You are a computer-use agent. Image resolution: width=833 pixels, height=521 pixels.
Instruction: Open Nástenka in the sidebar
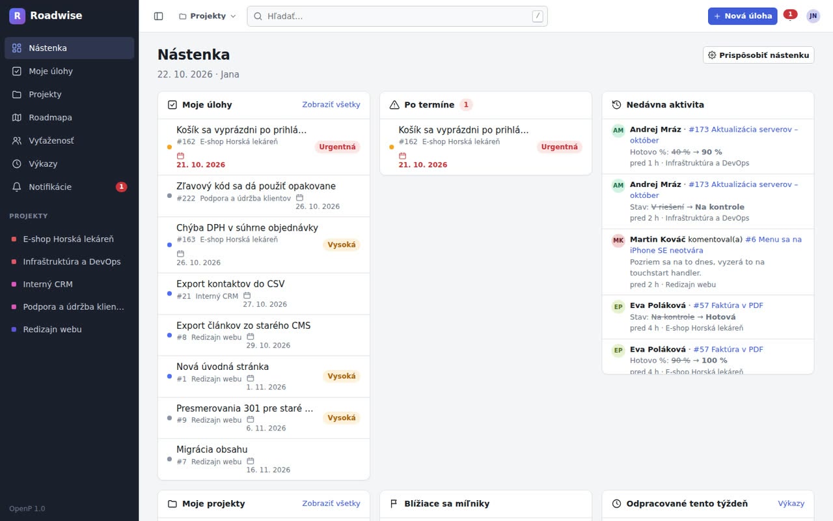(x=70, y=48)
